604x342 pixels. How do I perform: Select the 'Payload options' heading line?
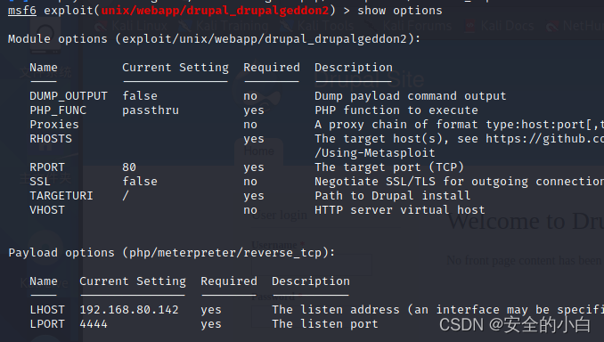[x=172, y=253]
